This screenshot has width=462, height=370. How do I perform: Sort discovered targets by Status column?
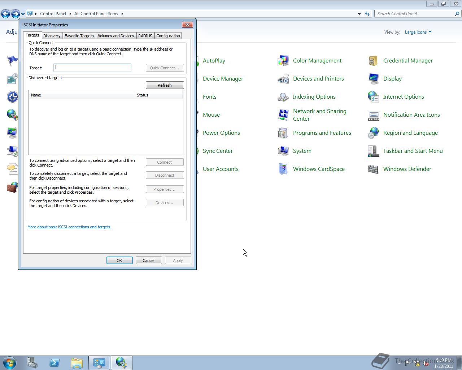(159, 95)
